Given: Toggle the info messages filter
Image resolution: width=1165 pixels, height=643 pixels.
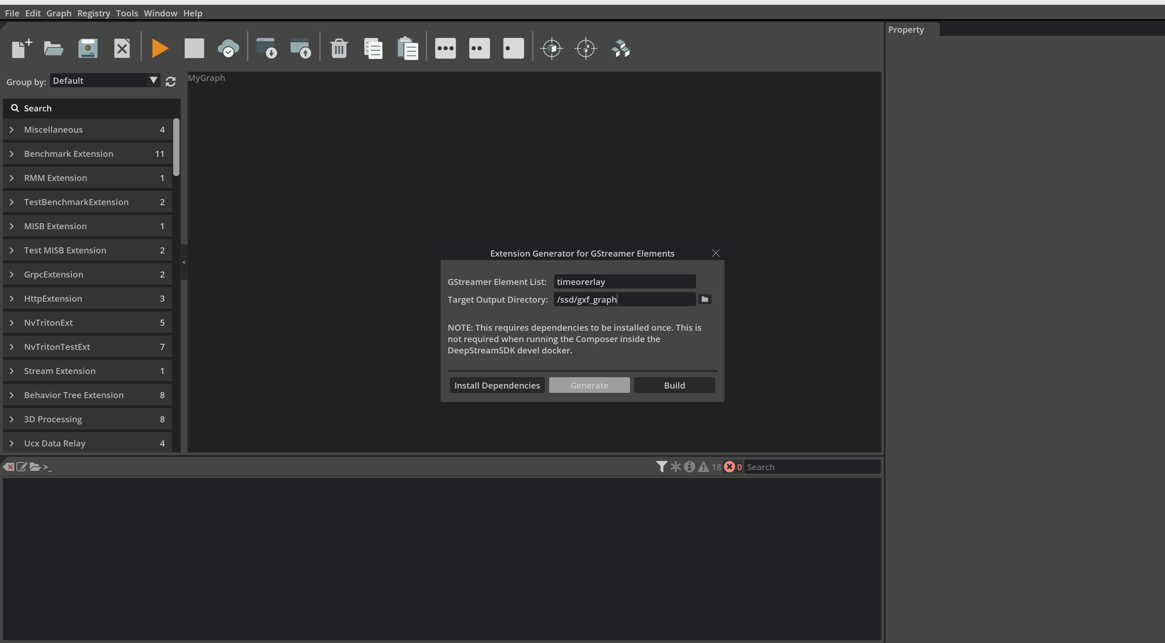Looking at the screenshot, I should tap(689, 467).
